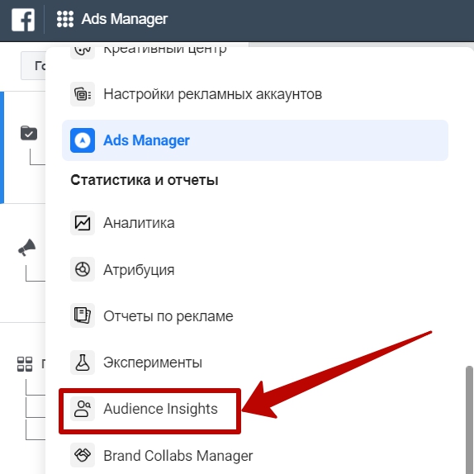474x474 pixels.
Task: Click the Статистика и отчеты section heading
Action: (x=145, y=180)
